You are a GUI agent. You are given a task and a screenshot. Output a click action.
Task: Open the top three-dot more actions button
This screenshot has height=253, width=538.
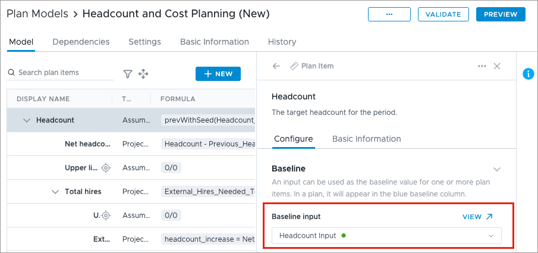(389, 14)
